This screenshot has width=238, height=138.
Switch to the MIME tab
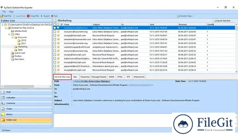111,77
